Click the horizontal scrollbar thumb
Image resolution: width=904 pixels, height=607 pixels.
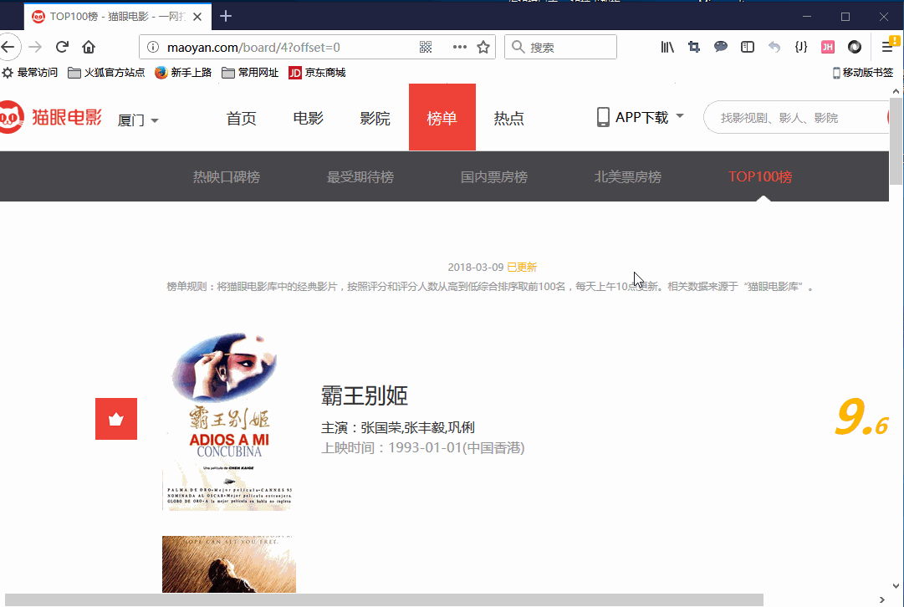[x=384, y=600]
